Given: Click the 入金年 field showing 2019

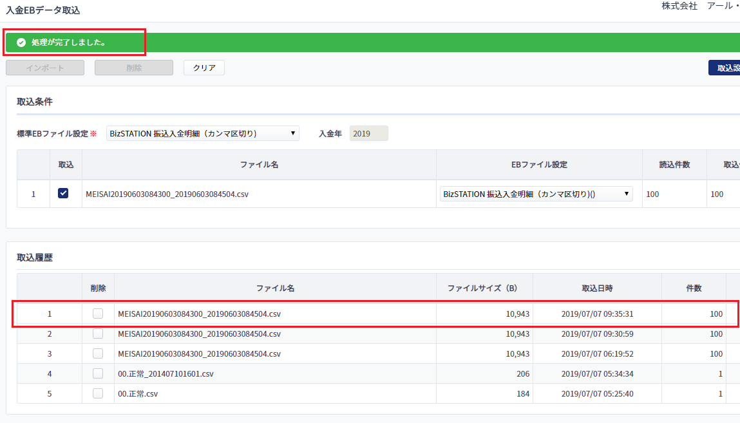Looking at the screenshot, I should (x=368, y=133).
